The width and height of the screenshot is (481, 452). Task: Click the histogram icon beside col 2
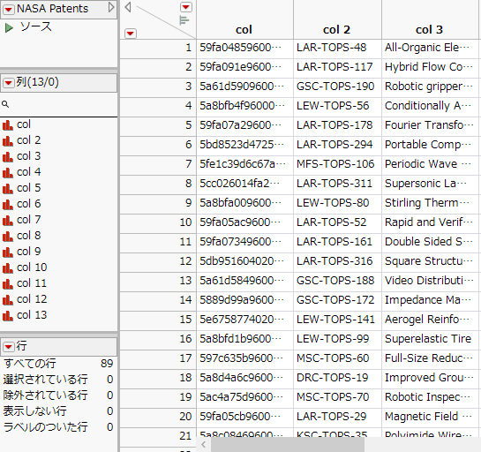(8, 141)
